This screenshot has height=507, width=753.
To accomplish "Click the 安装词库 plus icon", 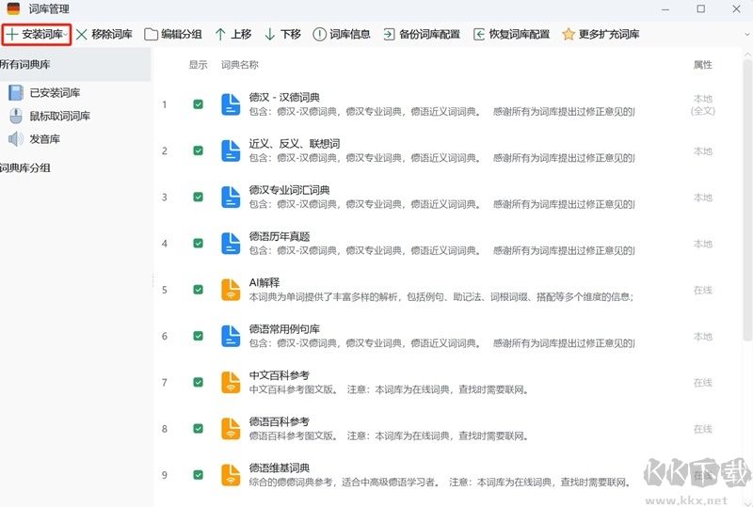I will [x=12, y=34].
